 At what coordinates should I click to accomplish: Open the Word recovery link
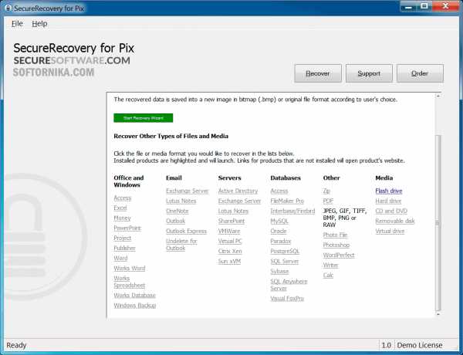click(x=121, y=258)
